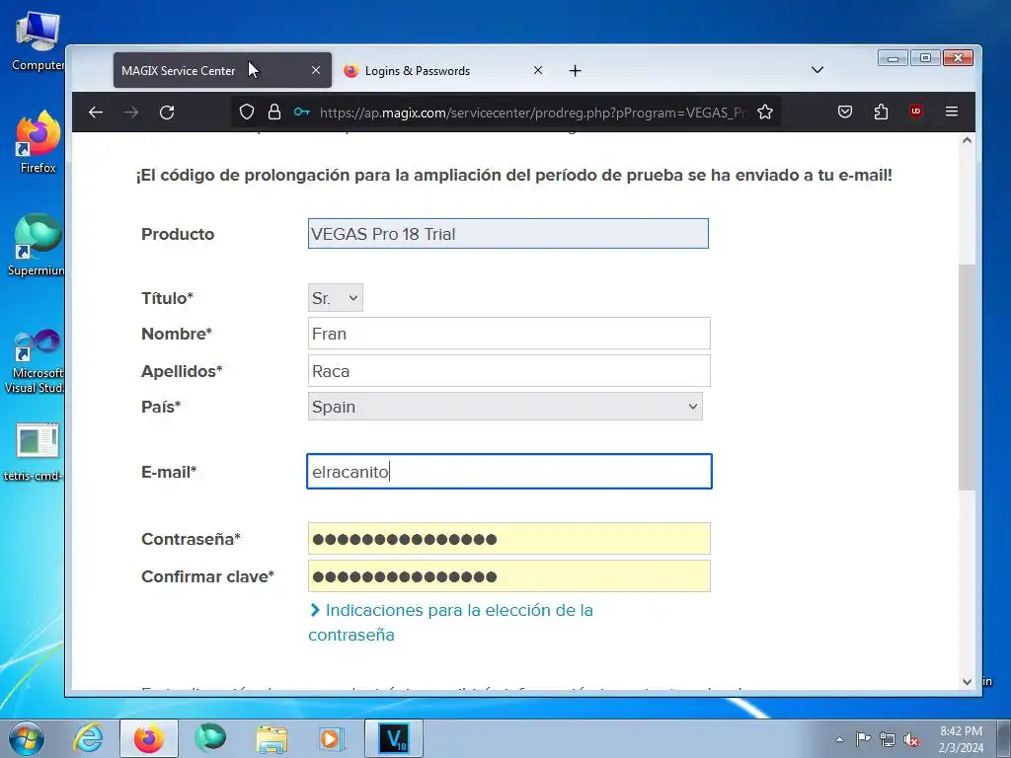View site security padlock info
The width and height of the screenshot is (1011, 758).
[x=274, y=113]
